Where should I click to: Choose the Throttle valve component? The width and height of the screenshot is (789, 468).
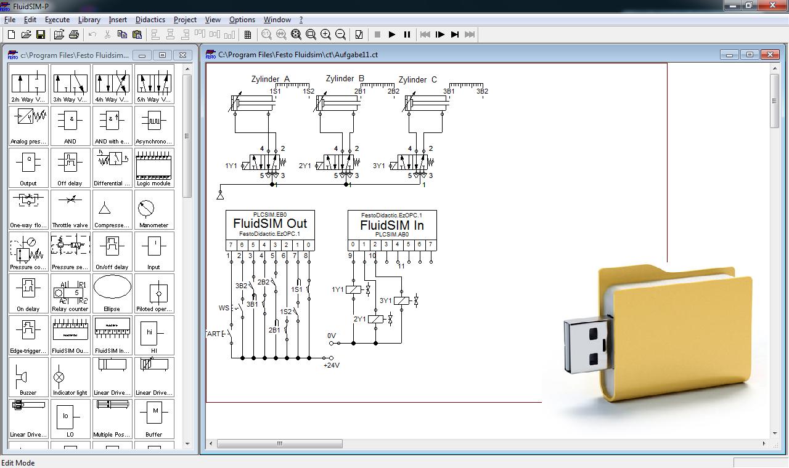point(70,210)
